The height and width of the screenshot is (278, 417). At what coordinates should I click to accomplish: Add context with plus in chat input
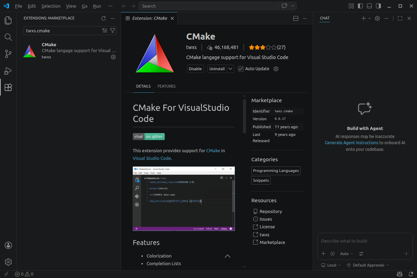click(323, 254)
